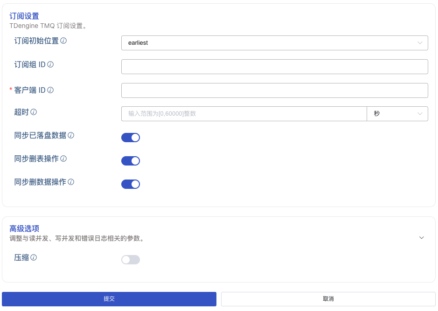Open the timeout unit 秒 dropdown
Screen dimensions: 438x311
397,114
